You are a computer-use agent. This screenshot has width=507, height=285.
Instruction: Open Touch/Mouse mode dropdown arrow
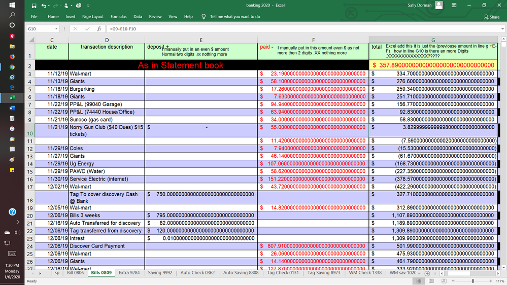[72, 6]
